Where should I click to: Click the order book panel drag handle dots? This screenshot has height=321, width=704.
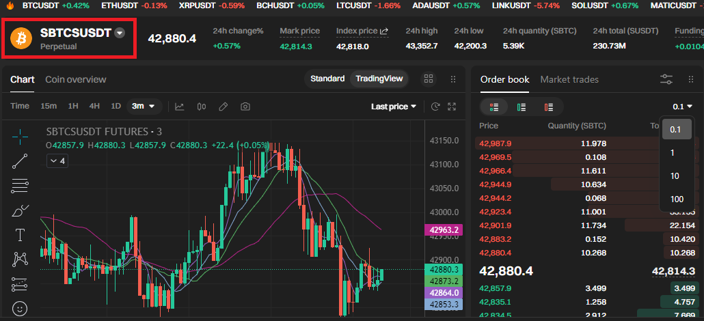pos(691,79)
